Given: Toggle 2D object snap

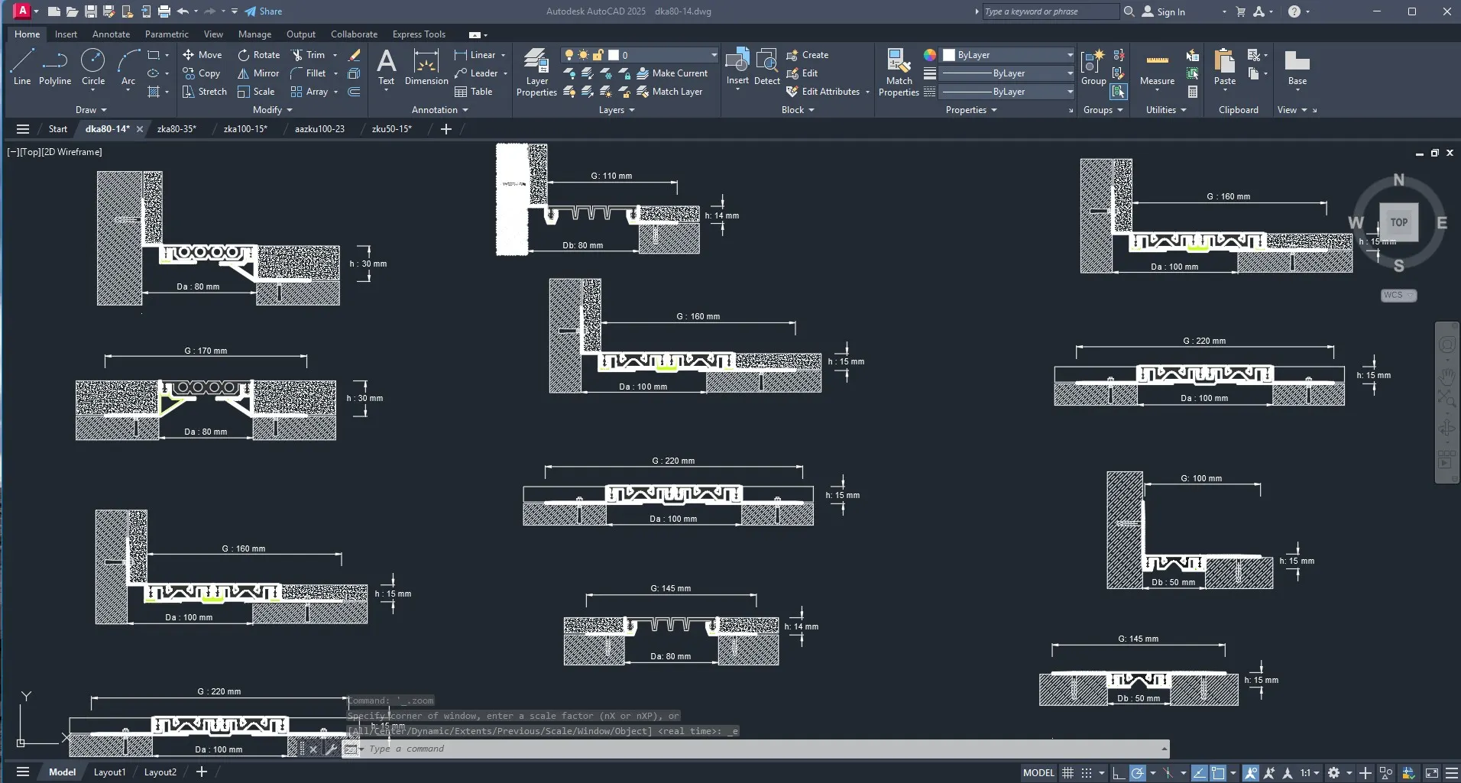Looking at the screenshot, I should [x=1218, y=772].
